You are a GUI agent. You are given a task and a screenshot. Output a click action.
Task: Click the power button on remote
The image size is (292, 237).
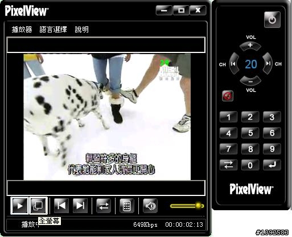(x=272, y=20)
